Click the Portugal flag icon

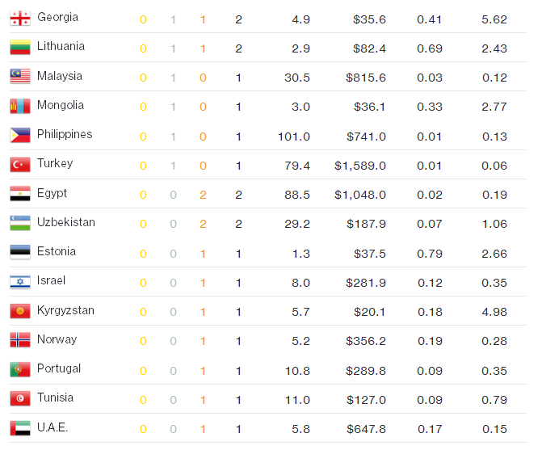[x=20, y=369]
